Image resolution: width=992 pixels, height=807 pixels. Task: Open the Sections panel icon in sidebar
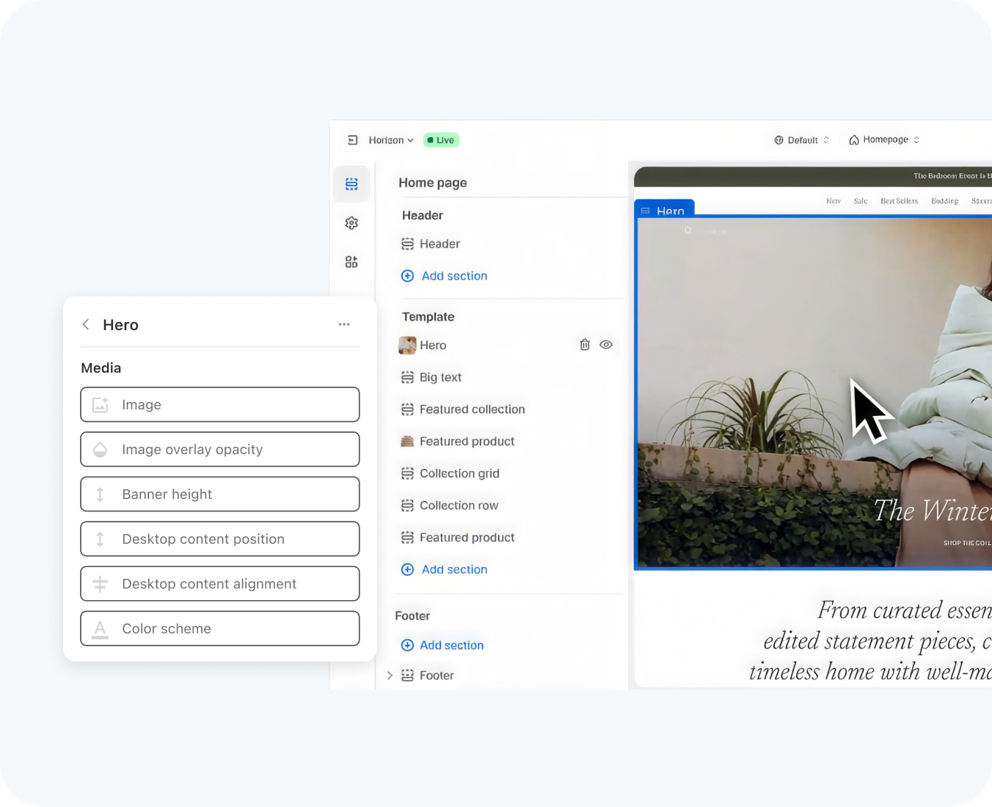point(351,183)
